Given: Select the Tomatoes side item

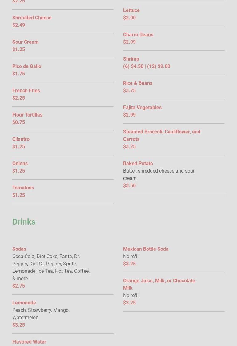Looking at the screenshot, I should [x=23, y=188].
